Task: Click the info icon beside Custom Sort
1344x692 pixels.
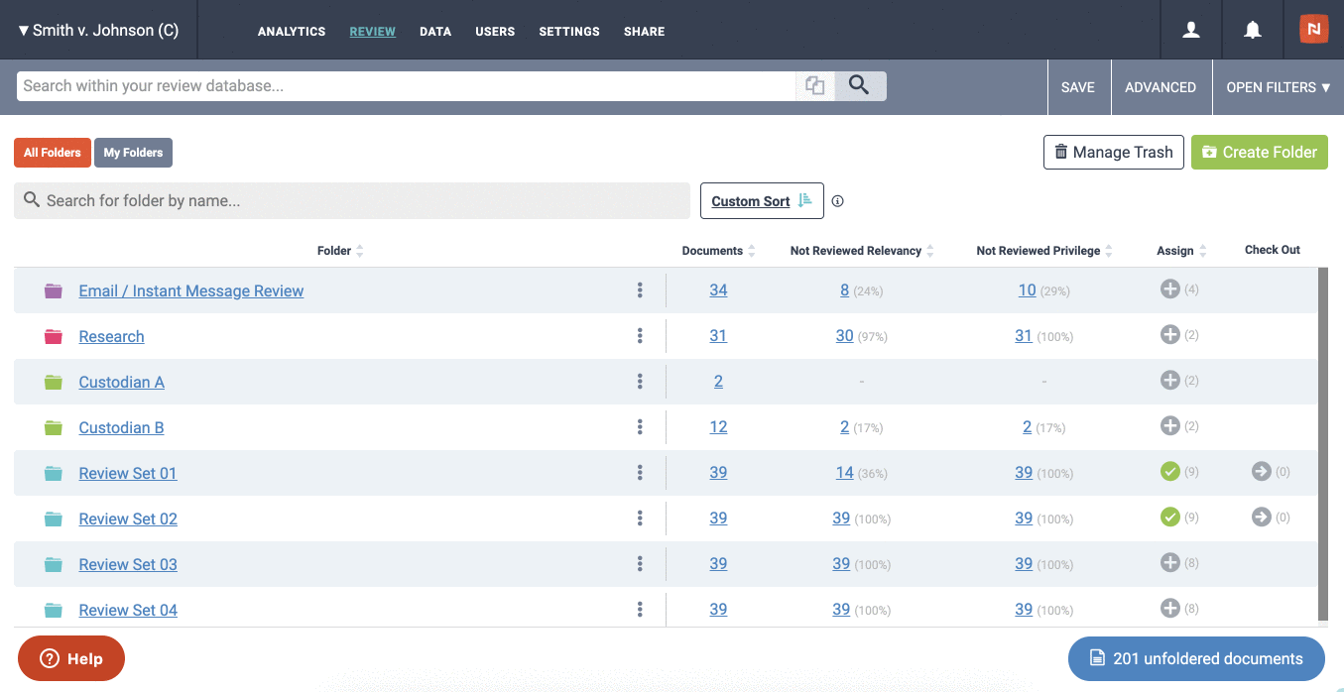Action: [838, 201]
